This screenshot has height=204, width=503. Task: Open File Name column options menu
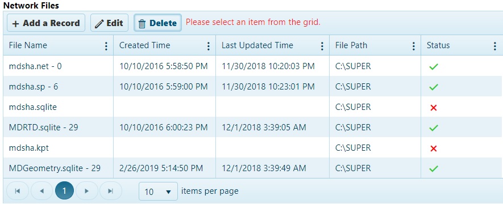(x=106, y=46)
